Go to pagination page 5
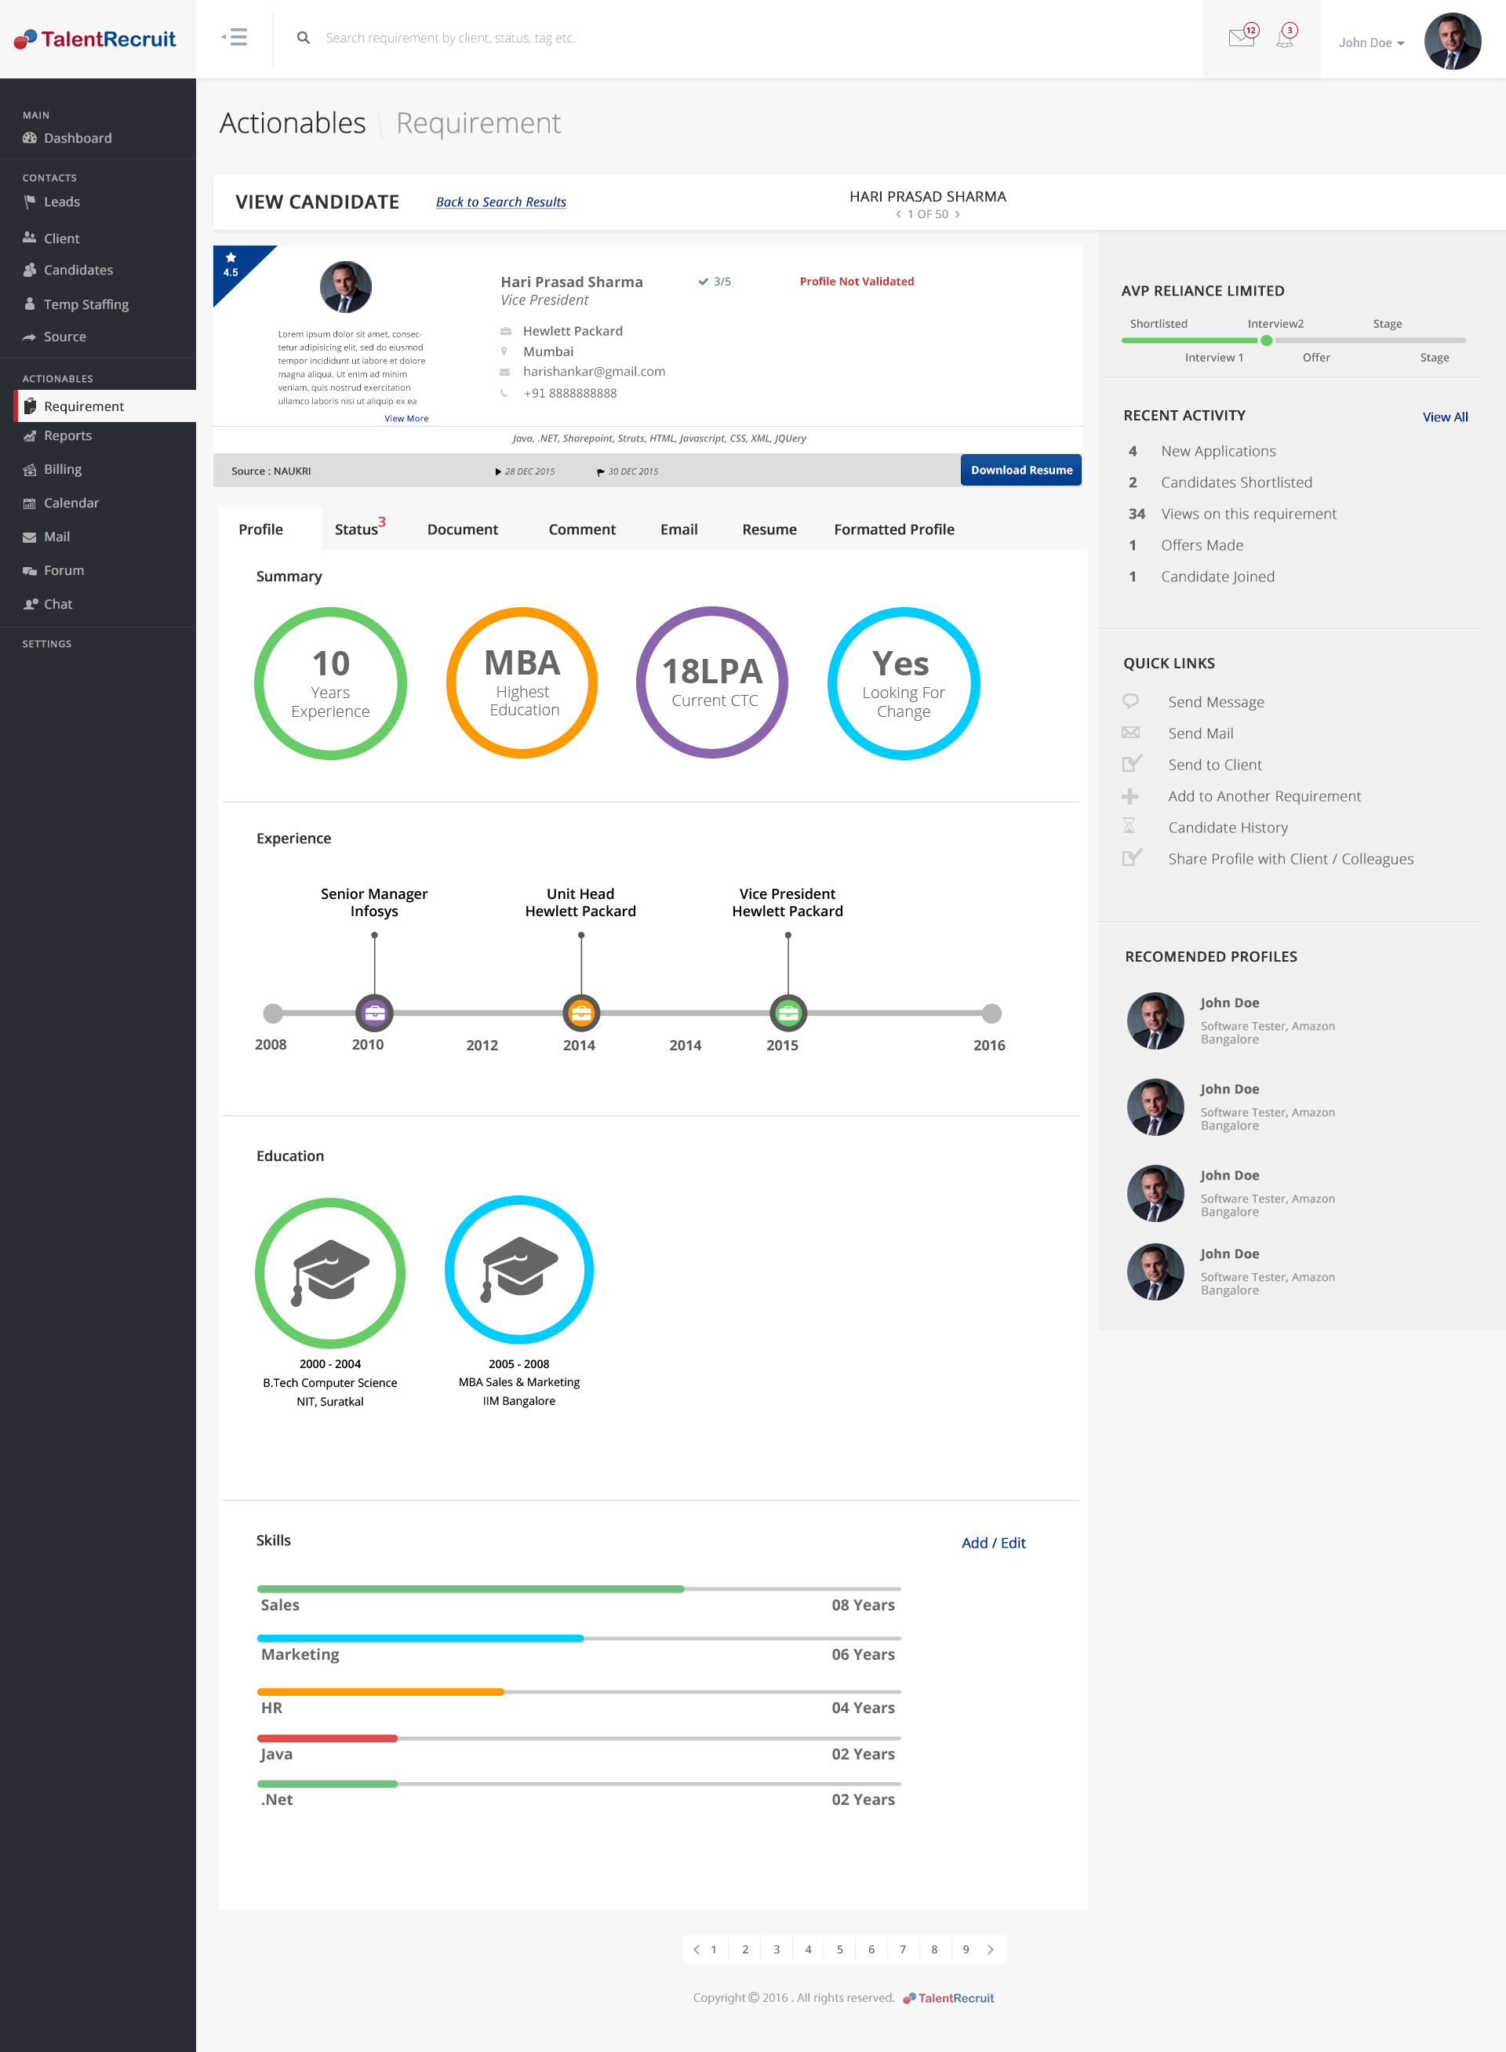This screenshot has height=2052, width=1506. tap(838, 1949)
